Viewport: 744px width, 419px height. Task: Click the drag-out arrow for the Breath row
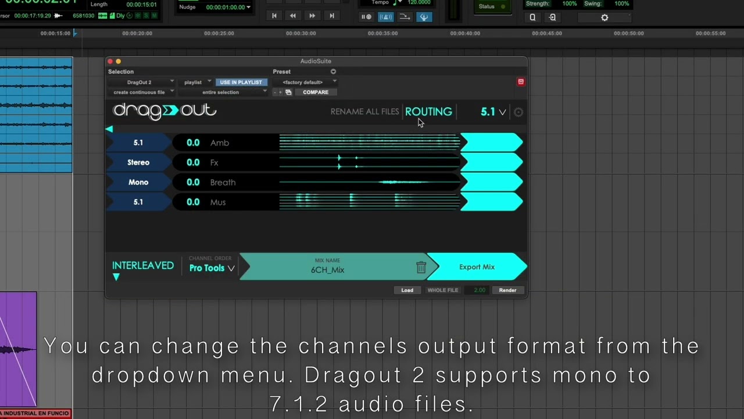492,182
